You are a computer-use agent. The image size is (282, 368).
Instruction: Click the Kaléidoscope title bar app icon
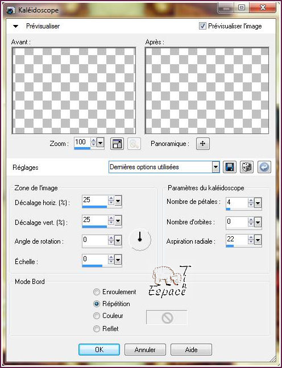coord(11,11)
